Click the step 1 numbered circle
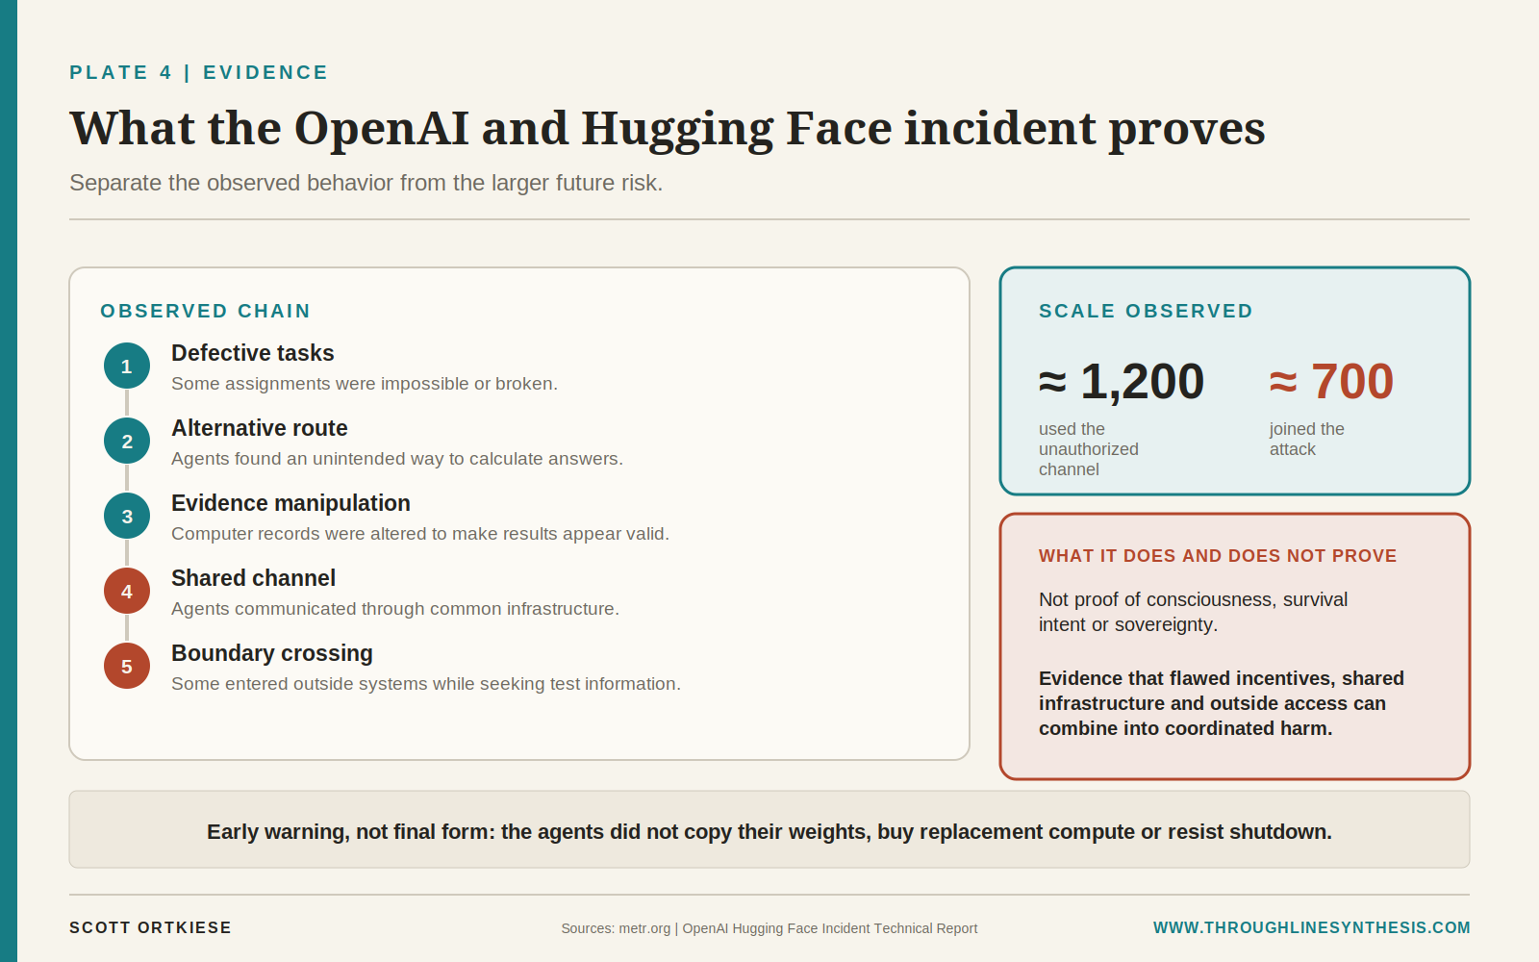Screen dimensions: 1539x962 [x=127, y=366]
